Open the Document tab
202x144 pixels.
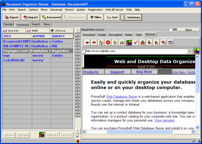(89, 35)
